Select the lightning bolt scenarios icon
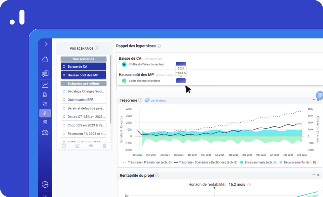 pos(45,113)
